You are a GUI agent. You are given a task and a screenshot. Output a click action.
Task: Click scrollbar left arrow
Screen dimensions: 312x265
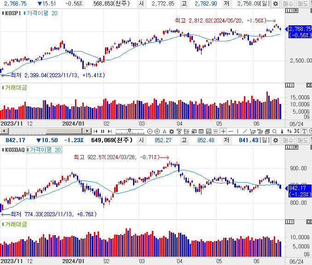pos(4,131)
